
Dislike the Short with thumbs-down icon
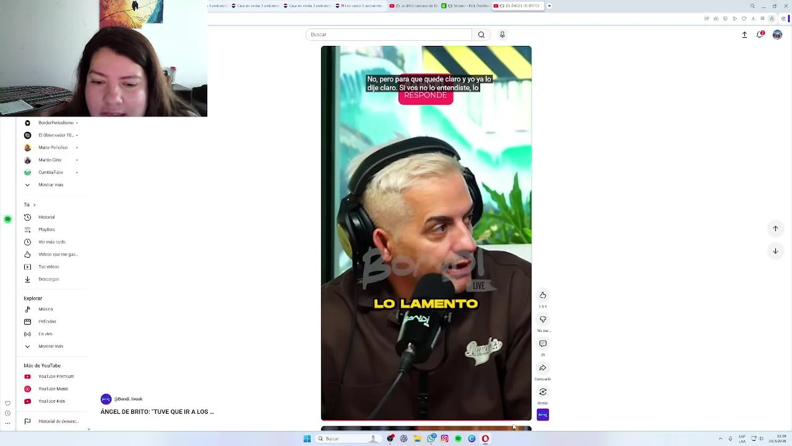(x=543, y=319)
